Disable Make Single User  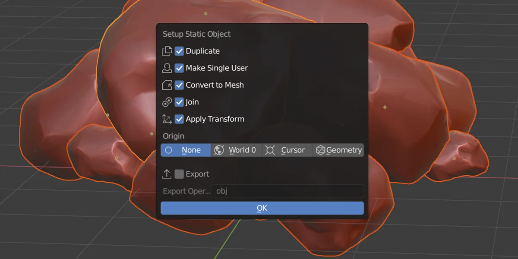tap(180, 68)
